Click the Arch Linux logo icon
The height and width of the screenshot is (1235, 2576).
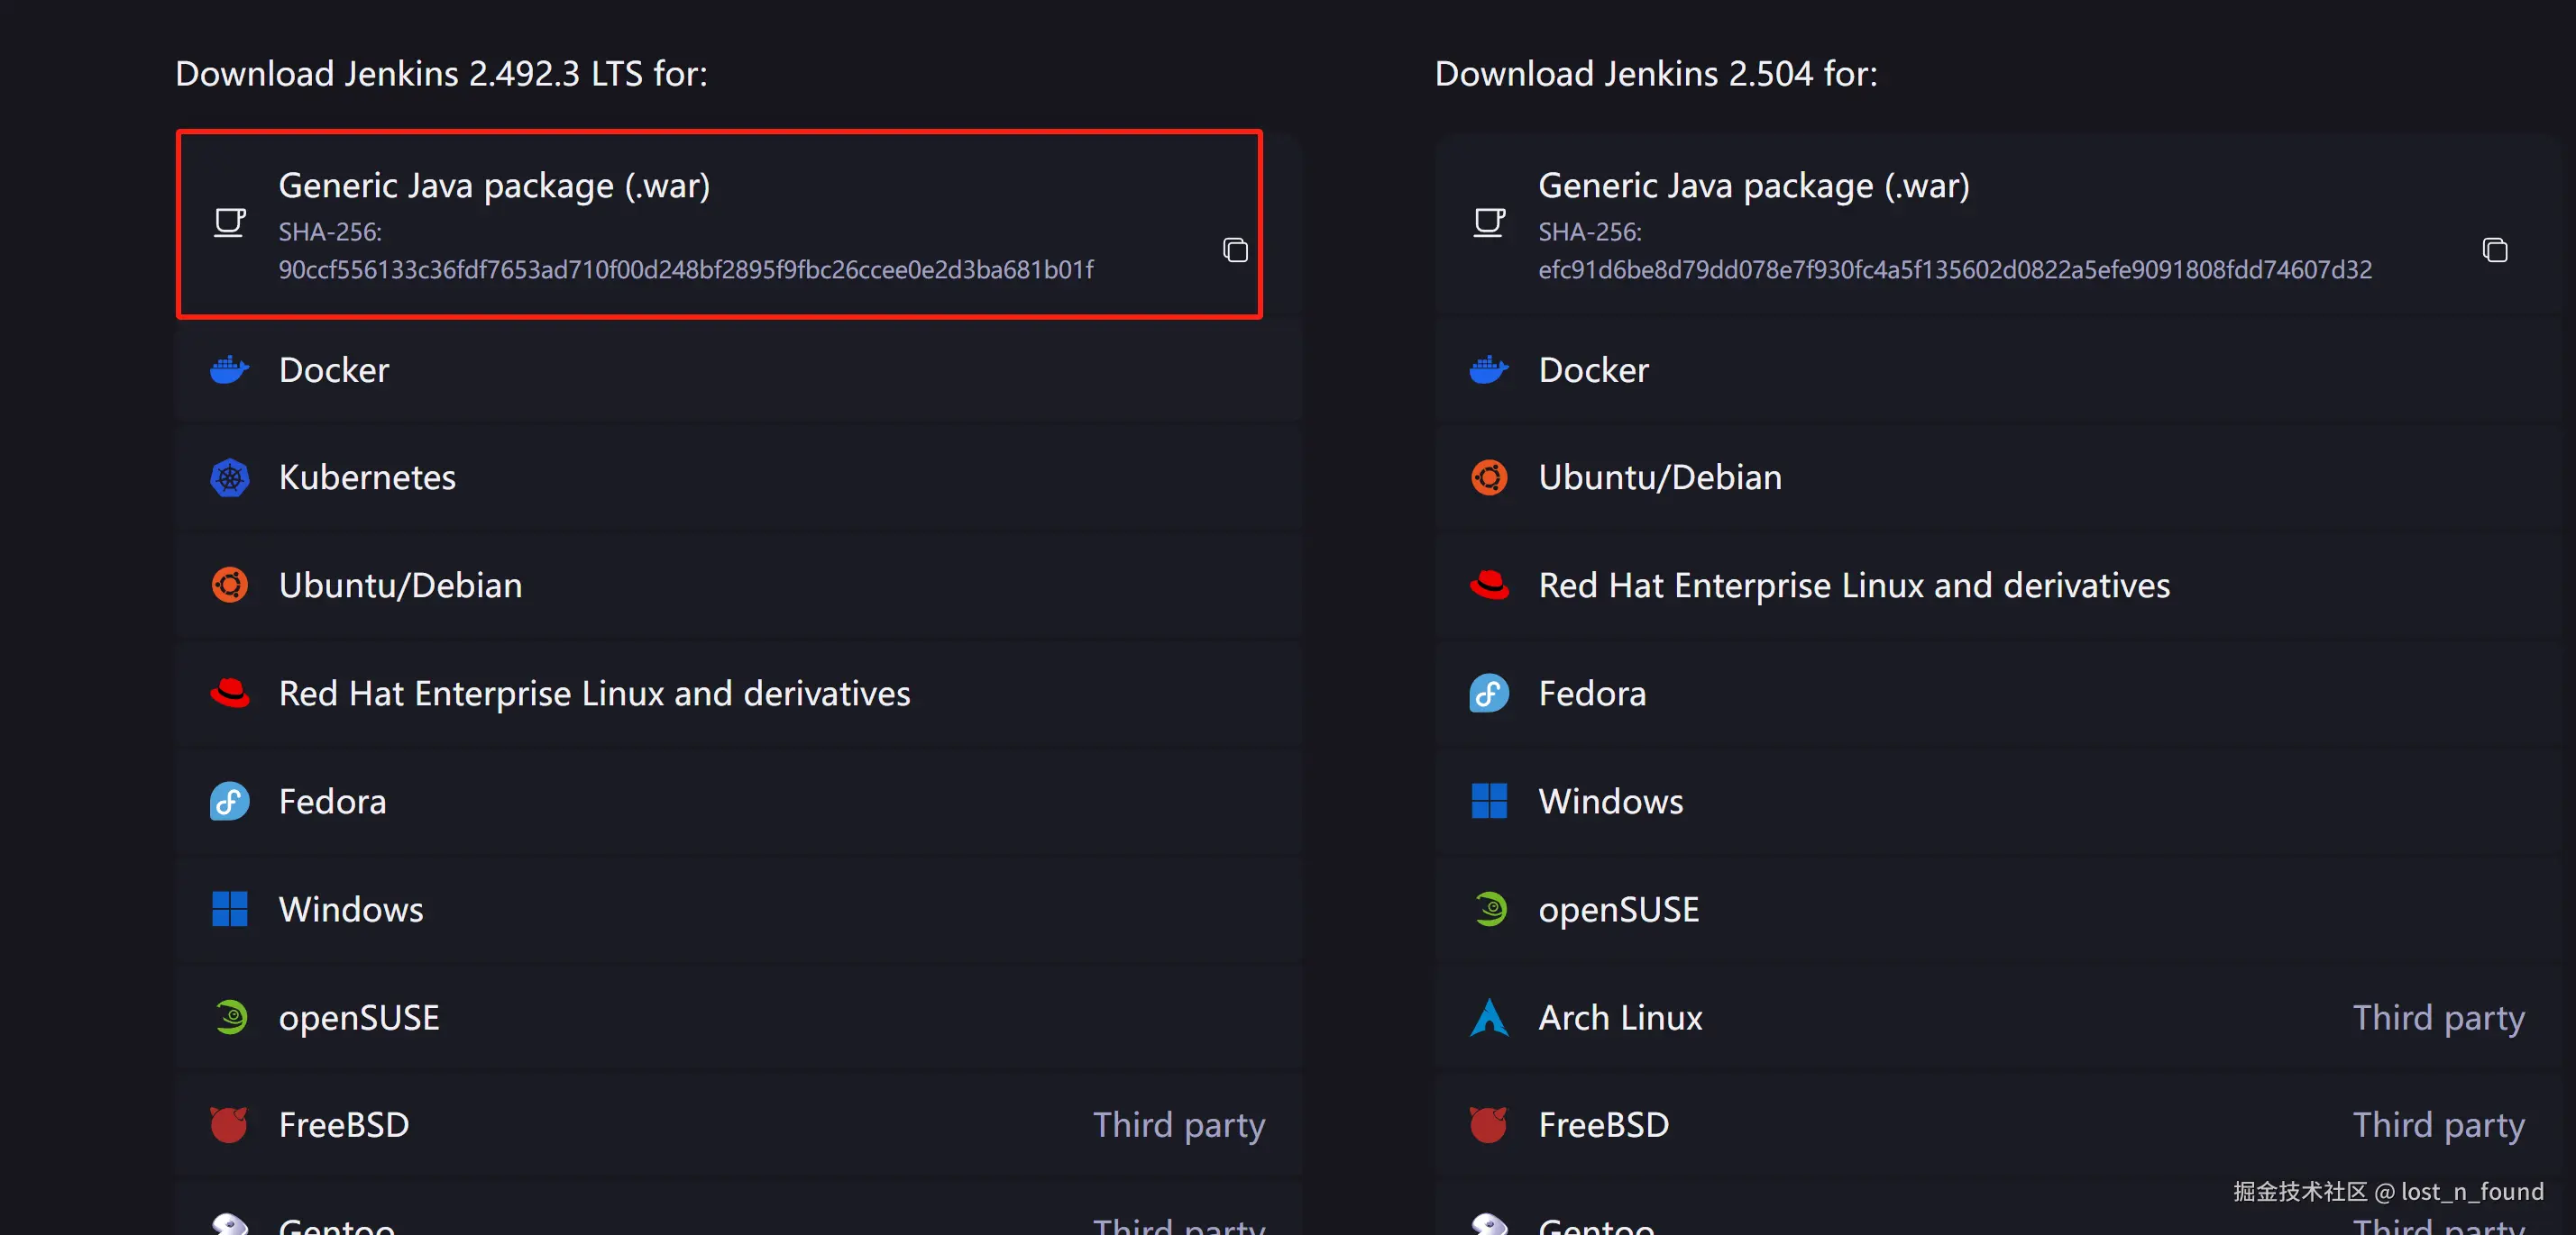click(x=1489, y=1017)
